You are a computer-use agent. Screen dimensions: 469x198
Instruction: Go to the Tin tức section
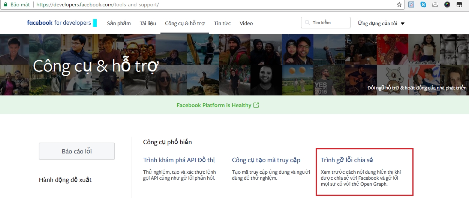point(222,23)
